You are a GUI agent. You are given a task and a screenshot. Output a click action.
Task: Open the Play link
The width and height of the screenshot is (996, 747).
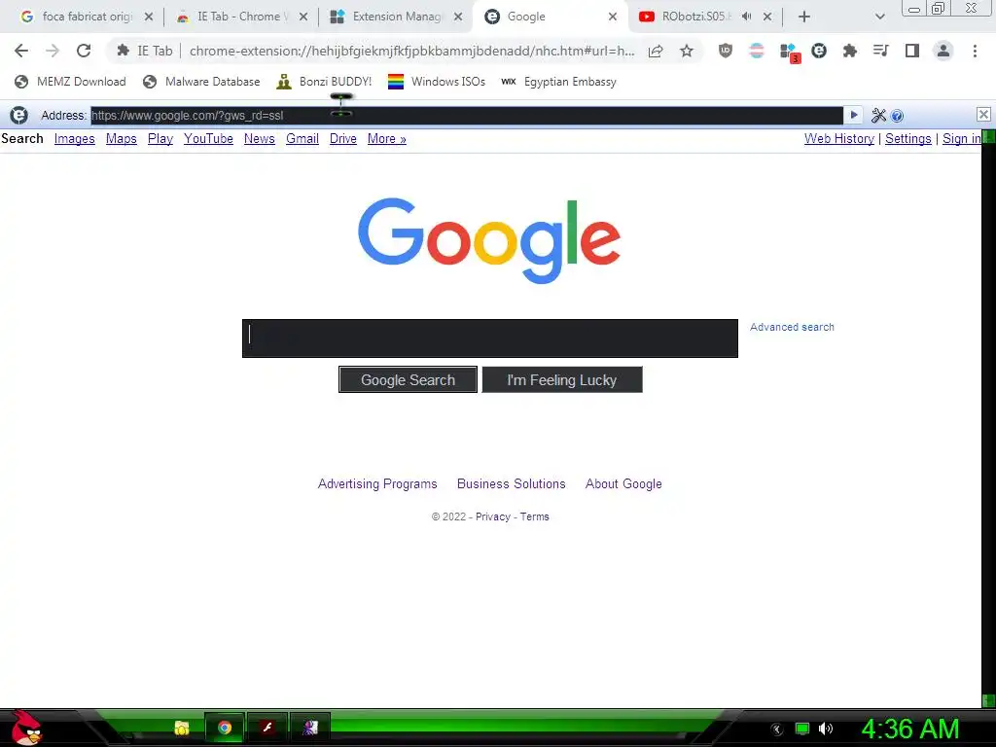(x=160, y=138)
